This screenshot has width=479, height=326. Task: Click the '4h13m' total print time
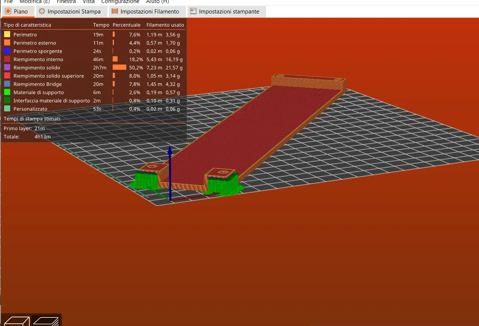42,137
